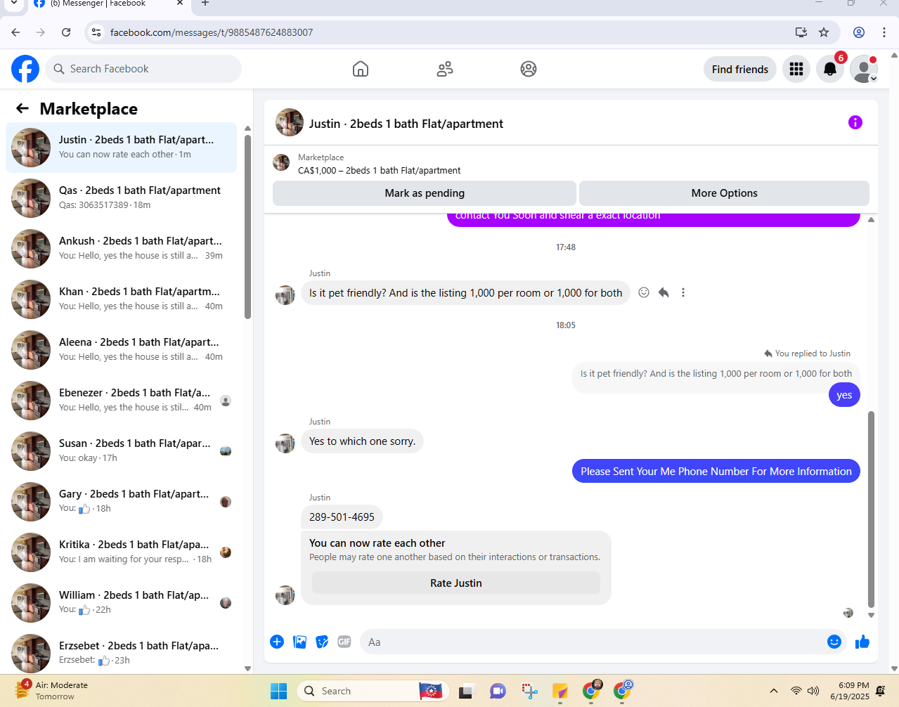The height and width of the screenshot is (707, 899).
Task: Go back with browser back arrow
Action: (x=15, y=32)
